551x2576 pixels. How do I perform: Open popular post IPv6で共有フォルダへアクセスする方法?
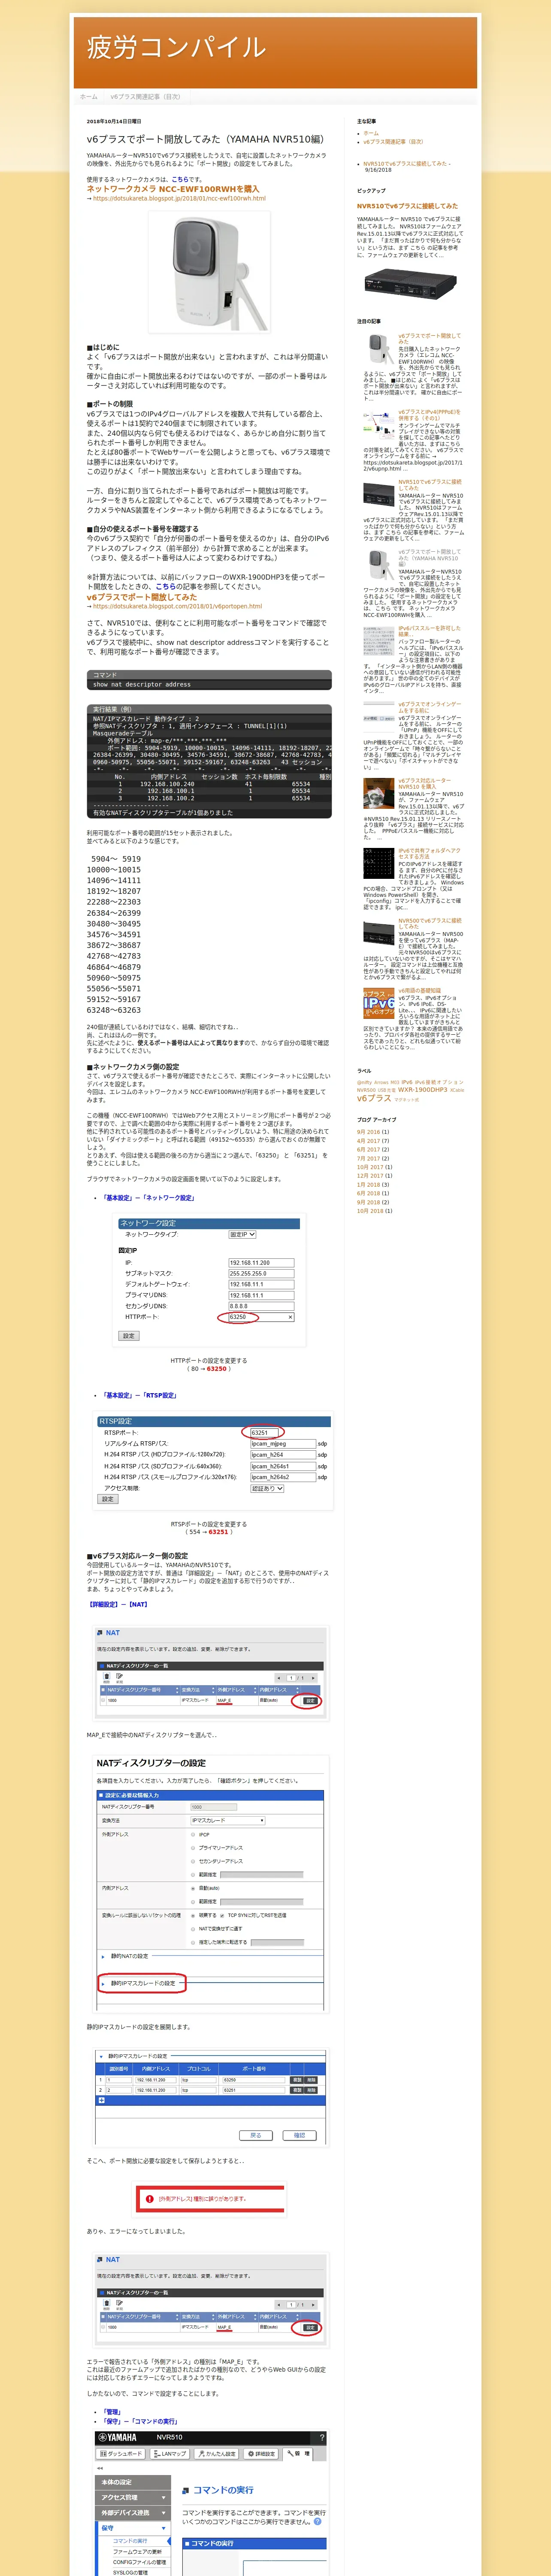click(429, 853)
